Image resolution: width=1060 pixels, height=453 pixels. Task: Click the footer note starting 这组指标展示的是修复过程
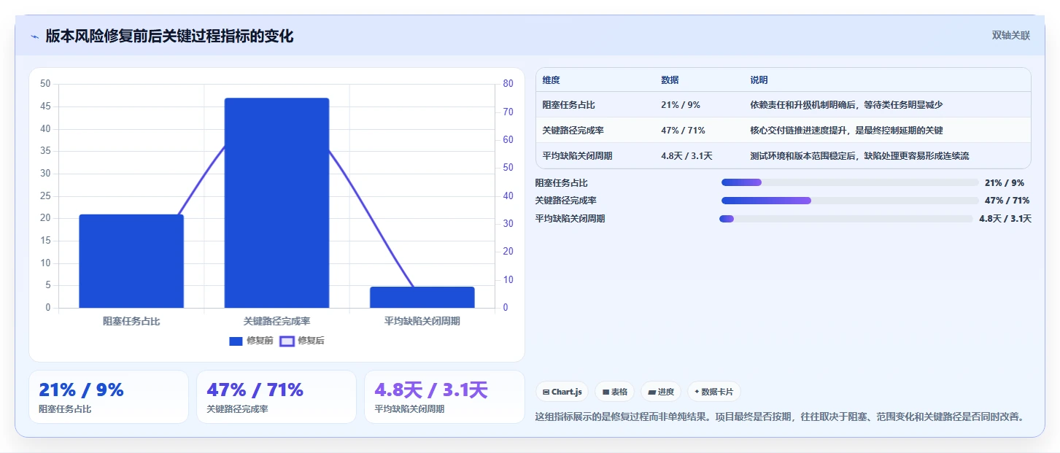(782, 417)
